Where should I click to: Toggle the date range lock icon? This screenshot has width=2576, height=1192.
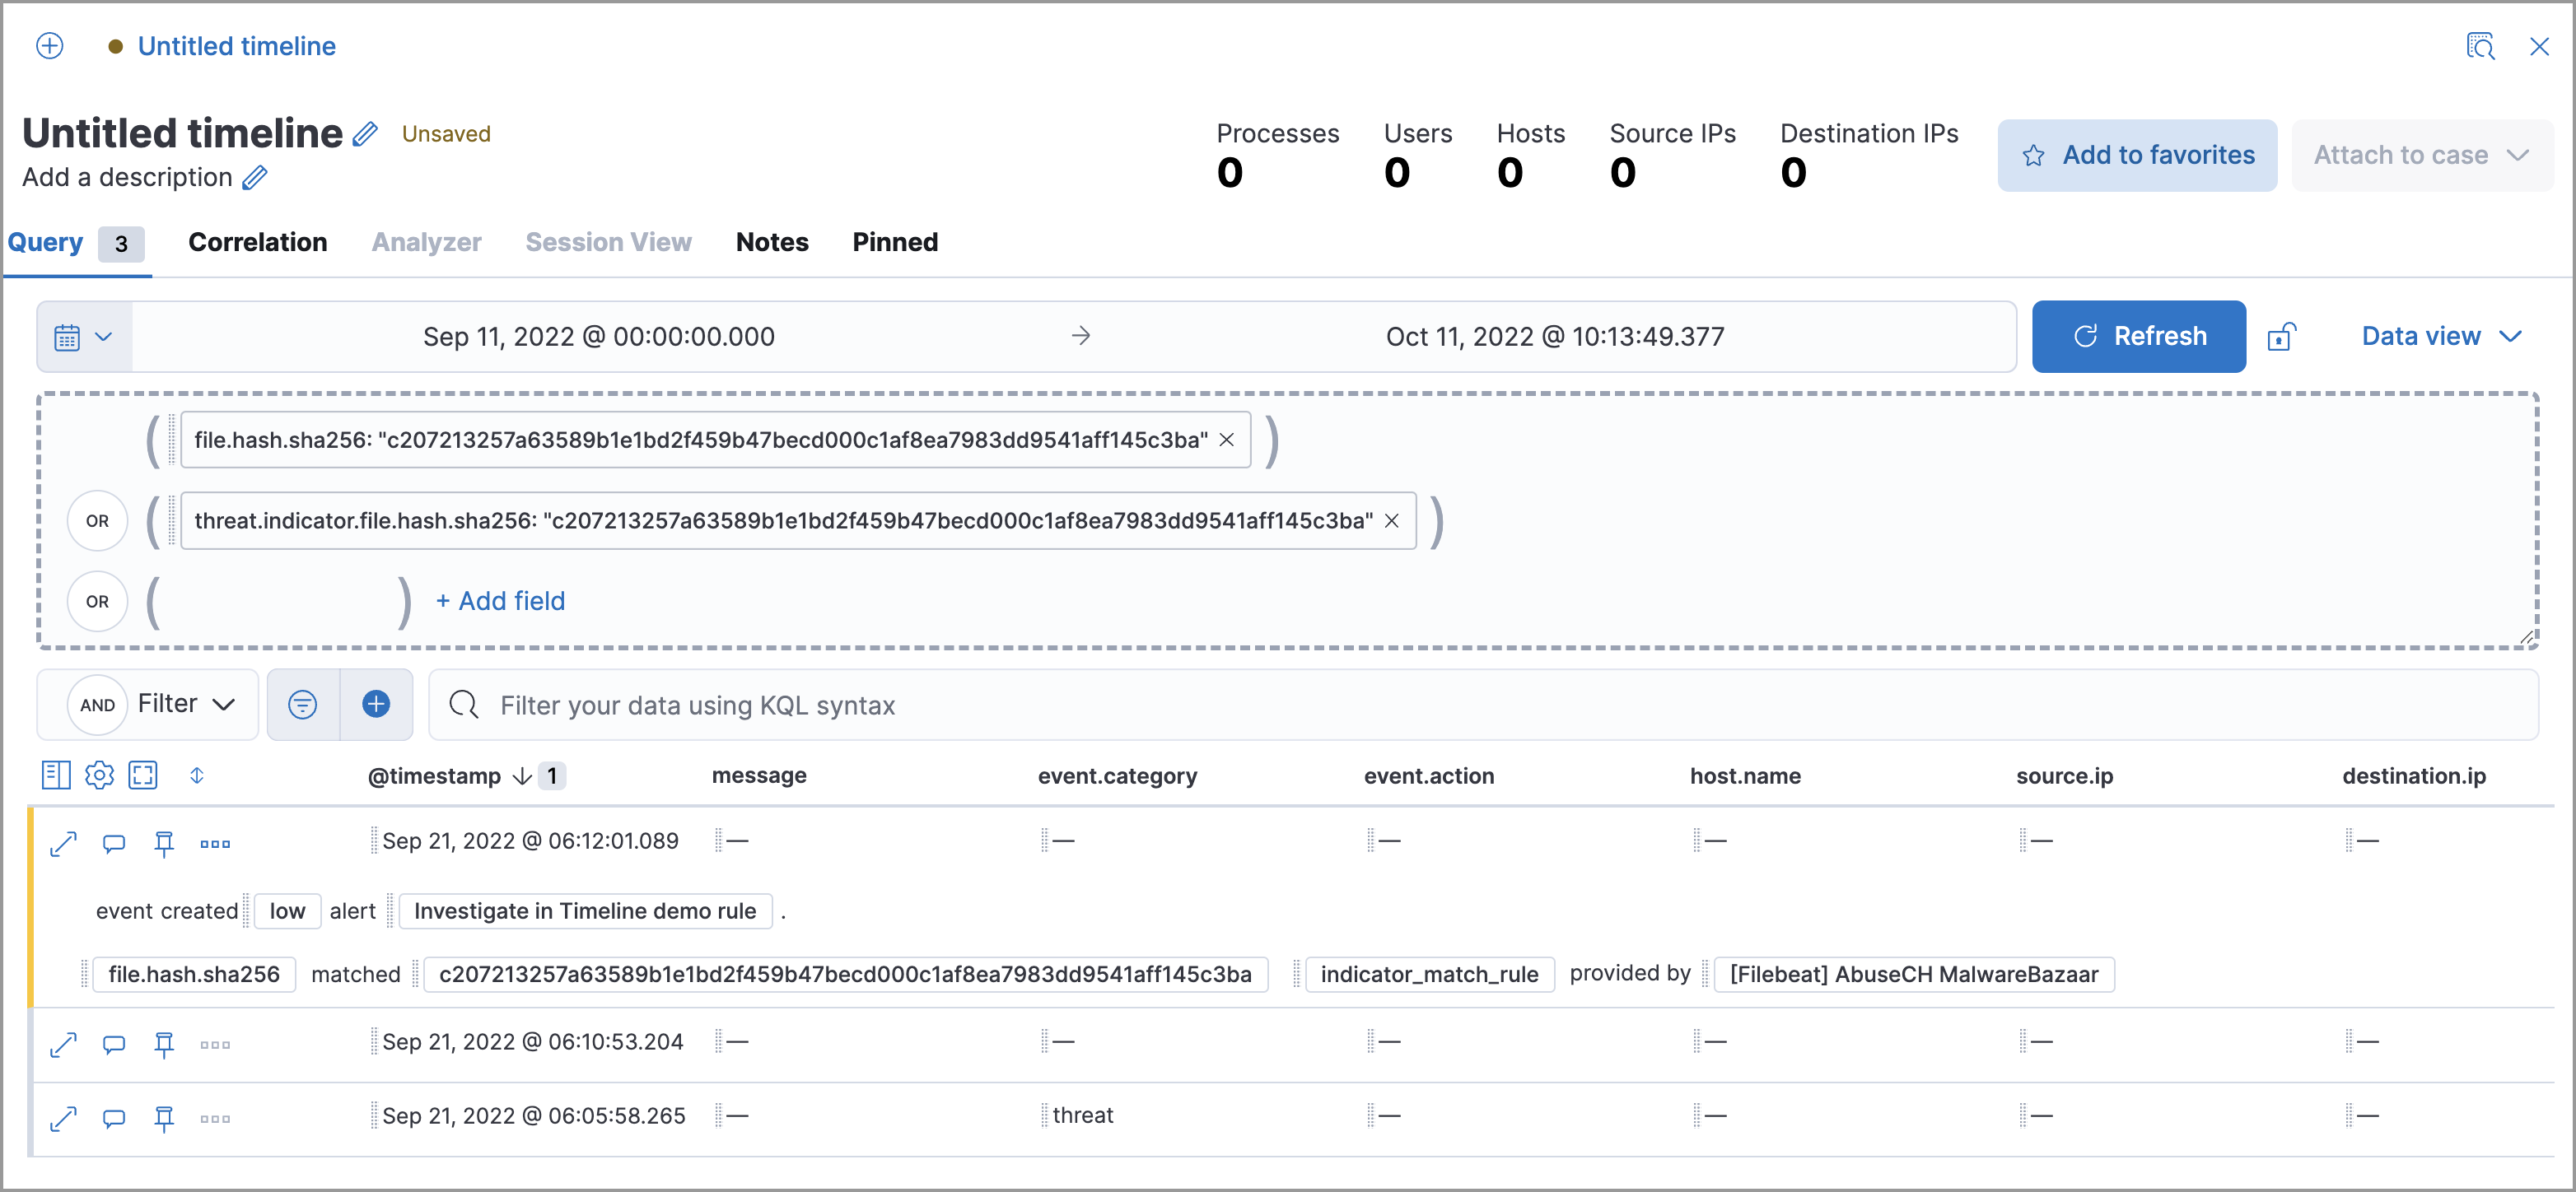[x=2281, y=337]
